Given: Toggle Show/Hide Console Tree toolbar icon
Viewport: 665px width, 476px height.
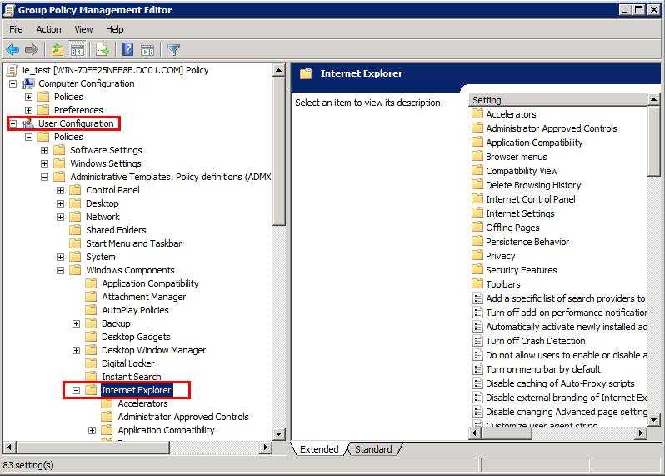Looking at the screenshot, I should click(77, 50).
